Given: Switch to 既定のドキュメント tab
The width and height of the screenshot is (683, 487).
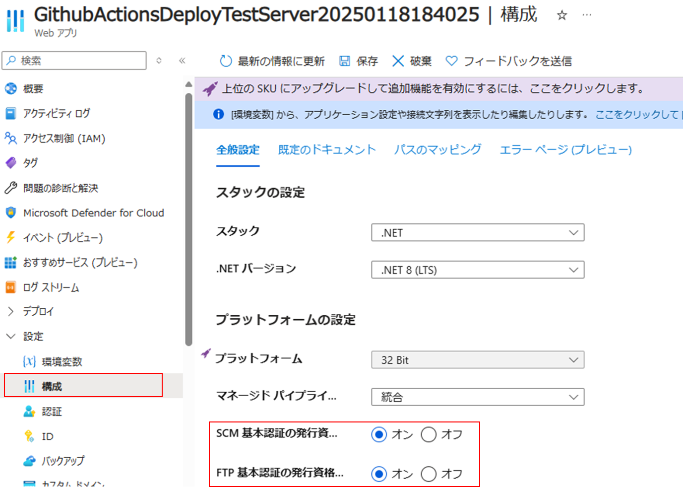Looking at the screenshot, I should pyautogui.click(x=327, y=149).
